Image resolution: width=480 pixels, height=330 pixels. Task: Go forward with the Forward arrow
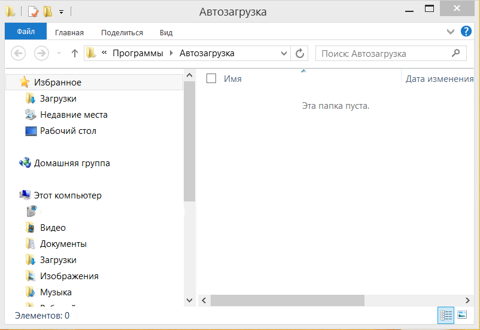pyautogui.click(x=41, y=53)
